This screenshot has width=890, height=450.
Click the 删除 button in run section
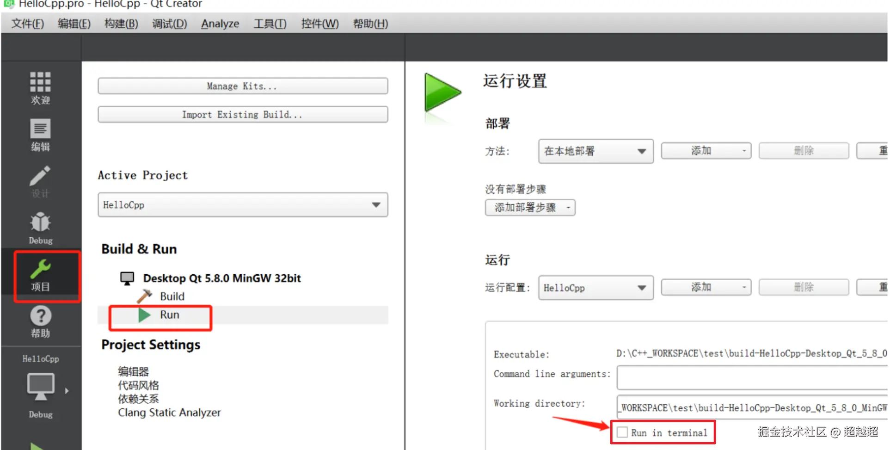coord(804,287)
